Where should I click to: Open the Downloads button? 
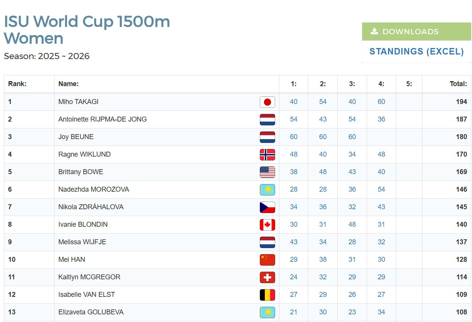click(x=416, y=32)
